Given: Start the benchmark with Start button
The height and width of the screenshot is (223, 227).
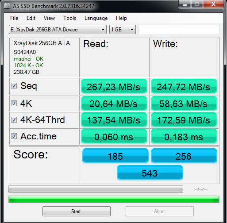Looking at the screenshot, I should [77, 211].
